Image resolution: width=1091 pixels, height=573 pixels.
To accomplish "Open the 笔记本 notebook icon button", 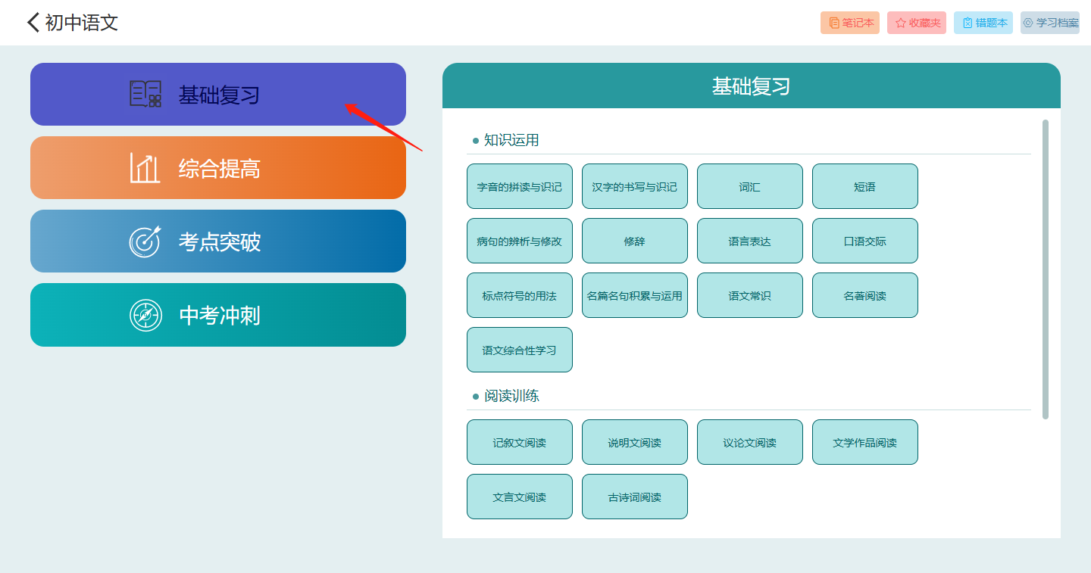I will 833,23.
